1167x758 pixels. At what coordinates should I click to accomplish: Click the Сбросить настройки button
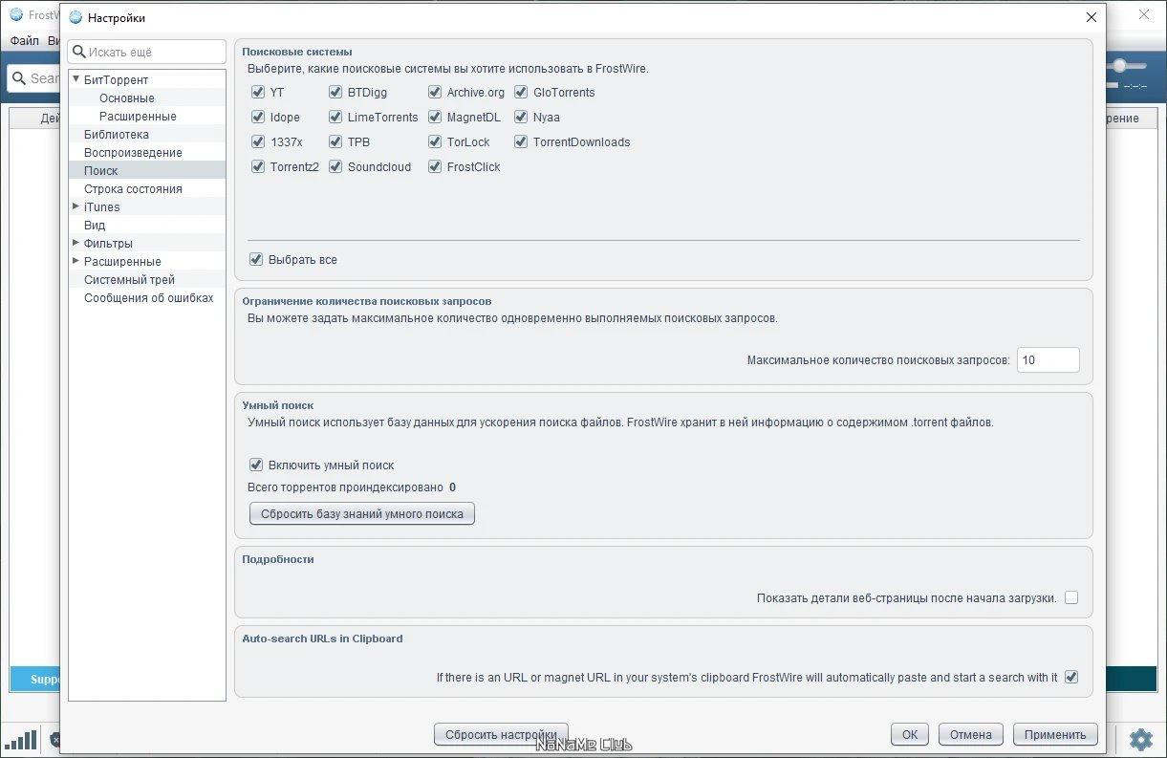501,735
